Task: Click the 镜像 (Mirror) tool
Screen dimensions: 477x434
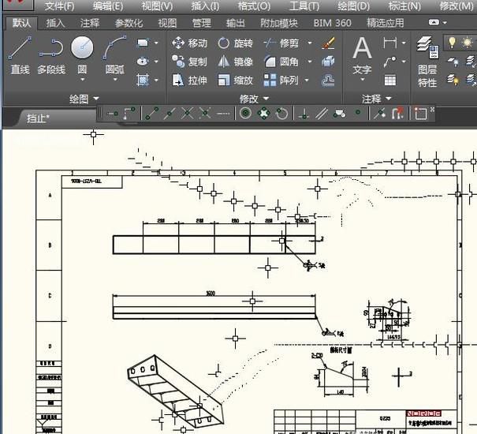Action: point(235,62)
